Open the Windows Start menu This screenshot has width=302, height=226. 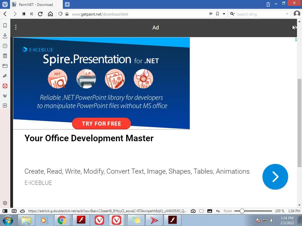coord(7,220)
